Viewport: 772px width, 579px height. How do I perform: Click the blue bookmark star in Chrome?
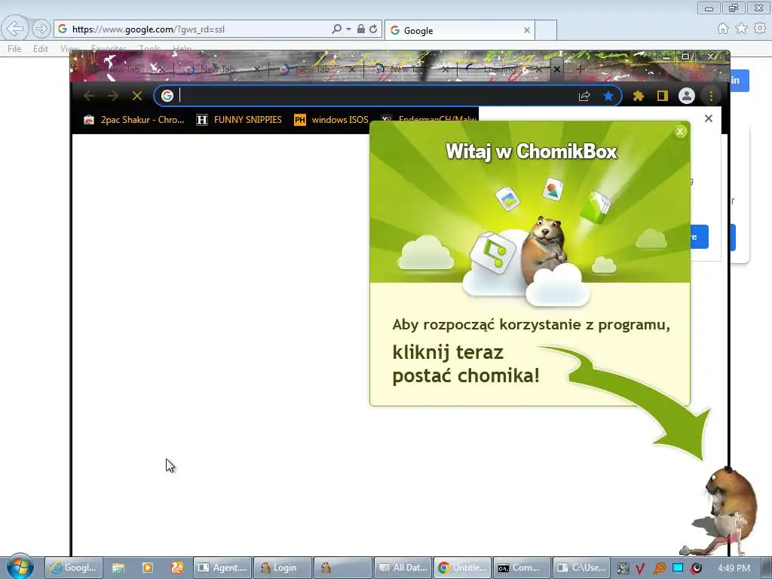pyautogui.click(x=608, y=96)
